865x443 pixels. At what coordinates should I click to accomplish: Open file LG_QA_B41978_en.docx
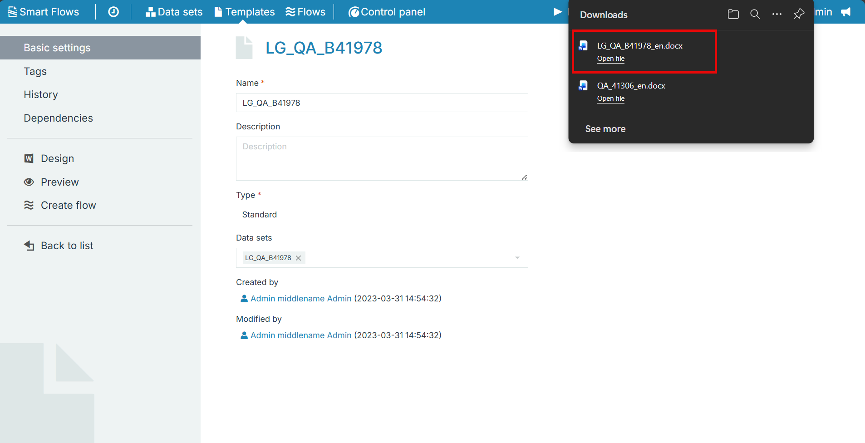610,59
